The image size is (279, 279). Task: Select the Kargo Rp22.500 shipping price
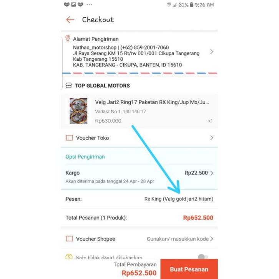click(x=196, y=173)
